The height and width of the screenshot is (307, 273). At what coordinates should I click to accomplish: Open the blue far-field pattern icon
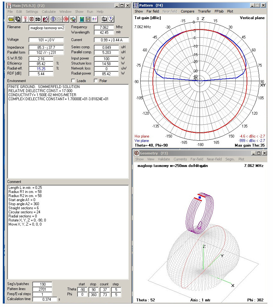tap(53, 19)
